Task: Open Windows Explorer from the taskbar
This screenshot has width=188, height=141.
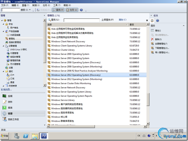Action: pyautogui.click(x=35, y=136)
